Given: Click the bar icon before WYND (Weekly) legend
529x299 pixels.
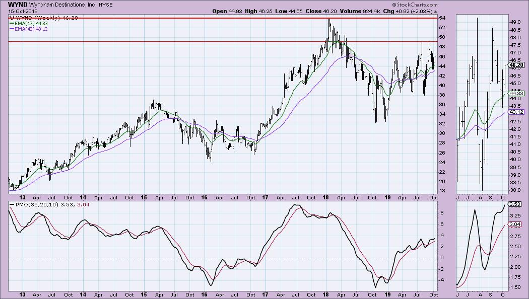Looking at the screenshot, I should pyautogui.click(x=11, y=18).
